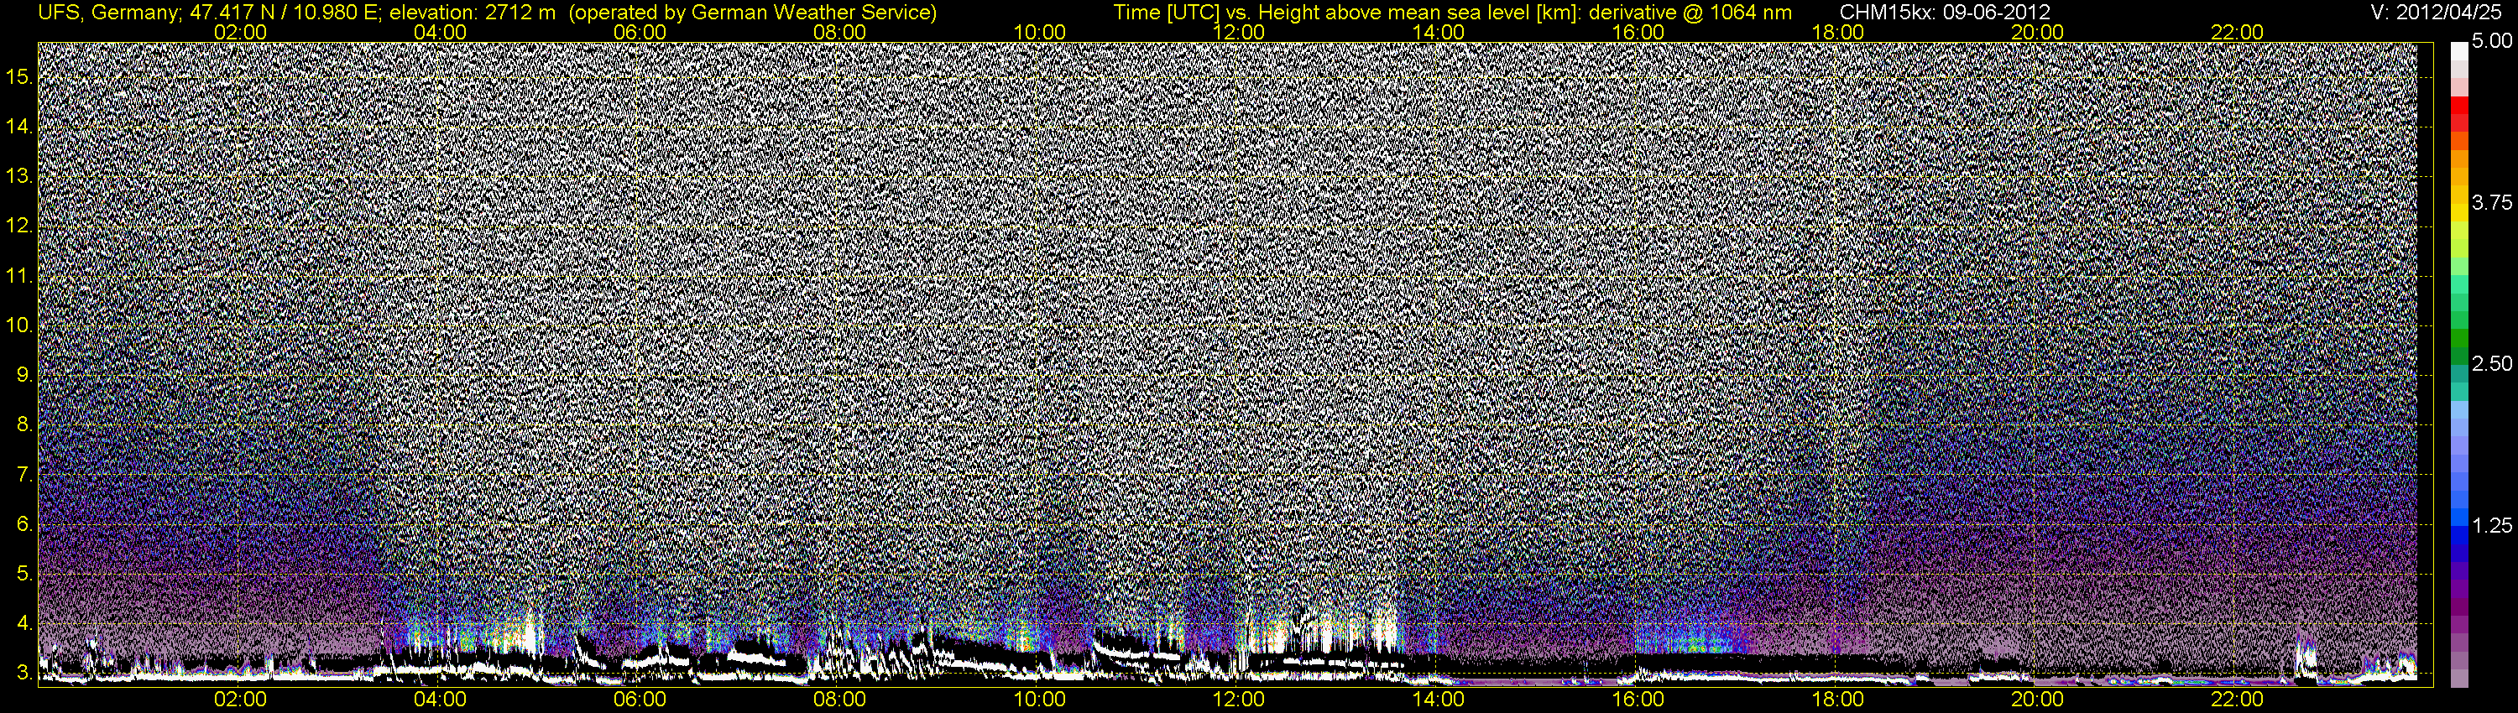The image size is (2518, 713).
Task: Click the '1.25' color scale label
Action: coord(2493,525)
